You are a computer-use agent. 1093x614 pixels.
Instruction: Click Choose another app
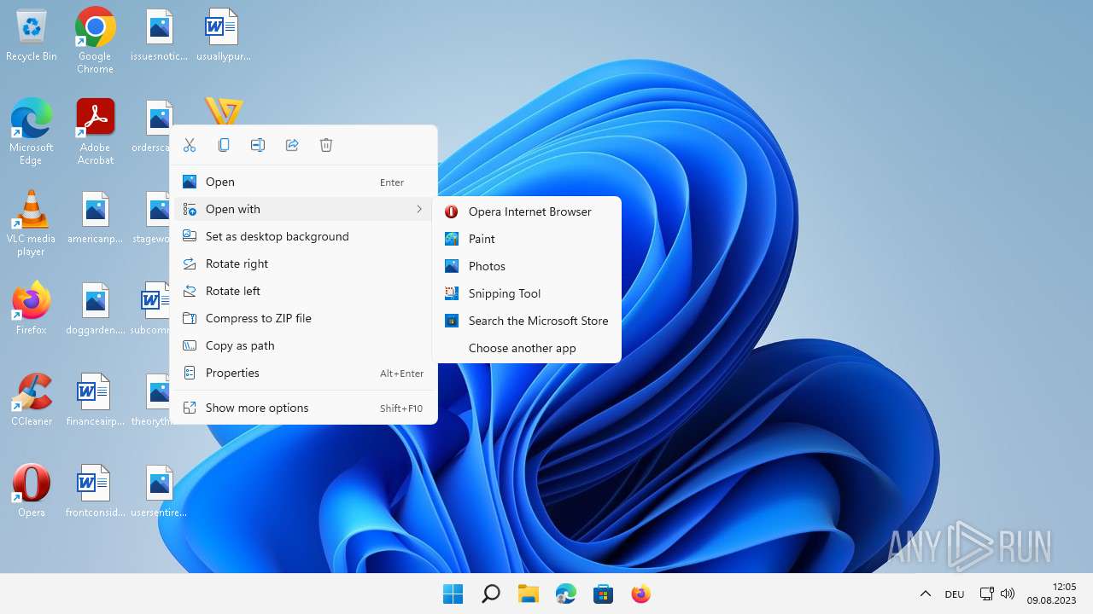[x=527, y=348]
